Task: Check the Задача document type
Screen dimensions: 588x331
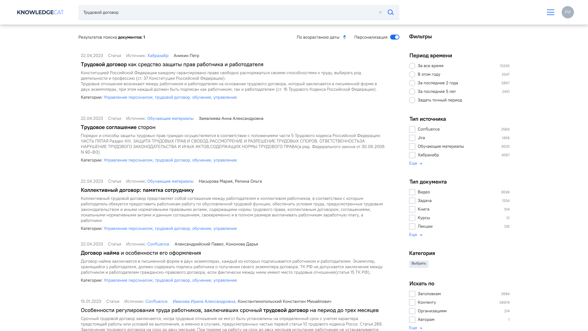Action: [x=412, y=201]
